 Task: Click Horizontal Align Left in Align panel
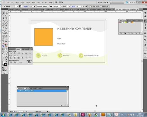click(x=11, y=53)
